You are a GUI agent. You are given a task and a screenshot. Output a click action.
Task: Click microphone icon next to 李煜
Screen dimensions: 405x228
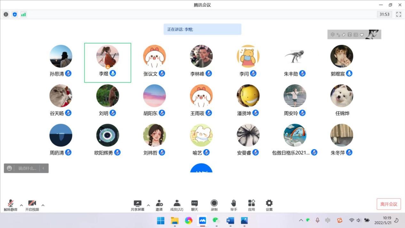[x=113, y=73]
